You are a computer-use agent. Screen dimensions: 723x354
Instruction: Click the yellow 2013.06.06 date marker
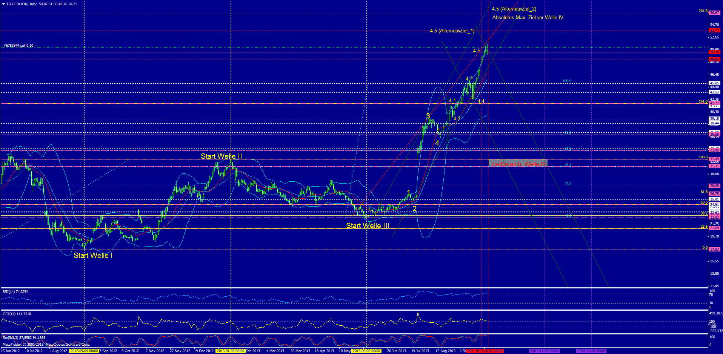click(366, 351)
